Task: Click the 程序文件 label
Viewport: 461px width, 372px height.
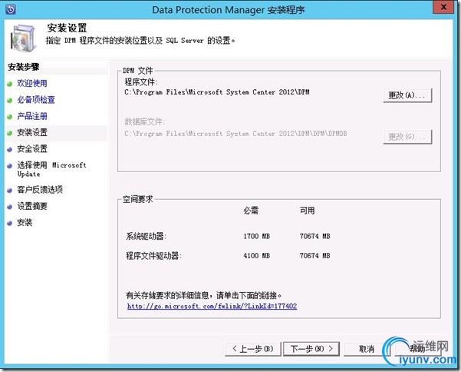Action: pyautogui.click(x=141, y=82)
